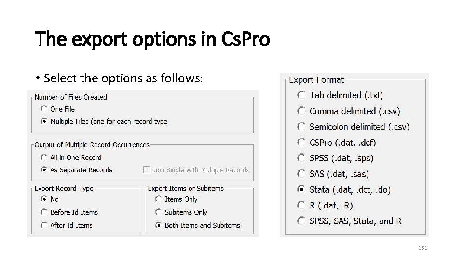Choose Both Items and Subitems option

pyautogui.click(x=159, y=225)
